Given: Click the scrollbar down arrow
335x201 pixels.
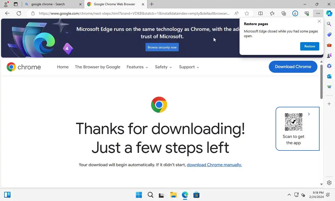Looking at the screenshot, I should 321,185.
